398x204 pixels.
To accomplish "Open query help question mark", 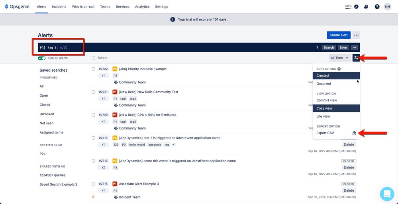I will point(317,47).
